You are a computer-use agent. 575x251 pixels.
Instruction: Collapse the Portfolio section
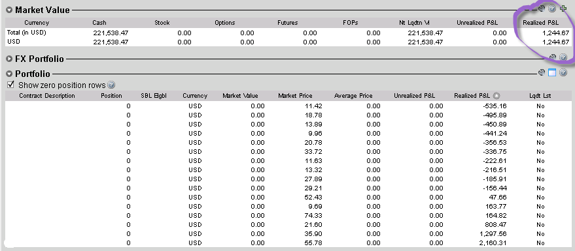[x=9, y=74]
